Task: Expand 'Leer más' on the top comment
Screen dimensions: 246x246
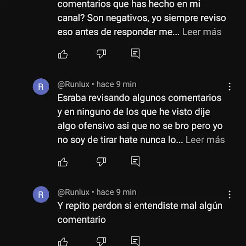Action: coord(202,32)
